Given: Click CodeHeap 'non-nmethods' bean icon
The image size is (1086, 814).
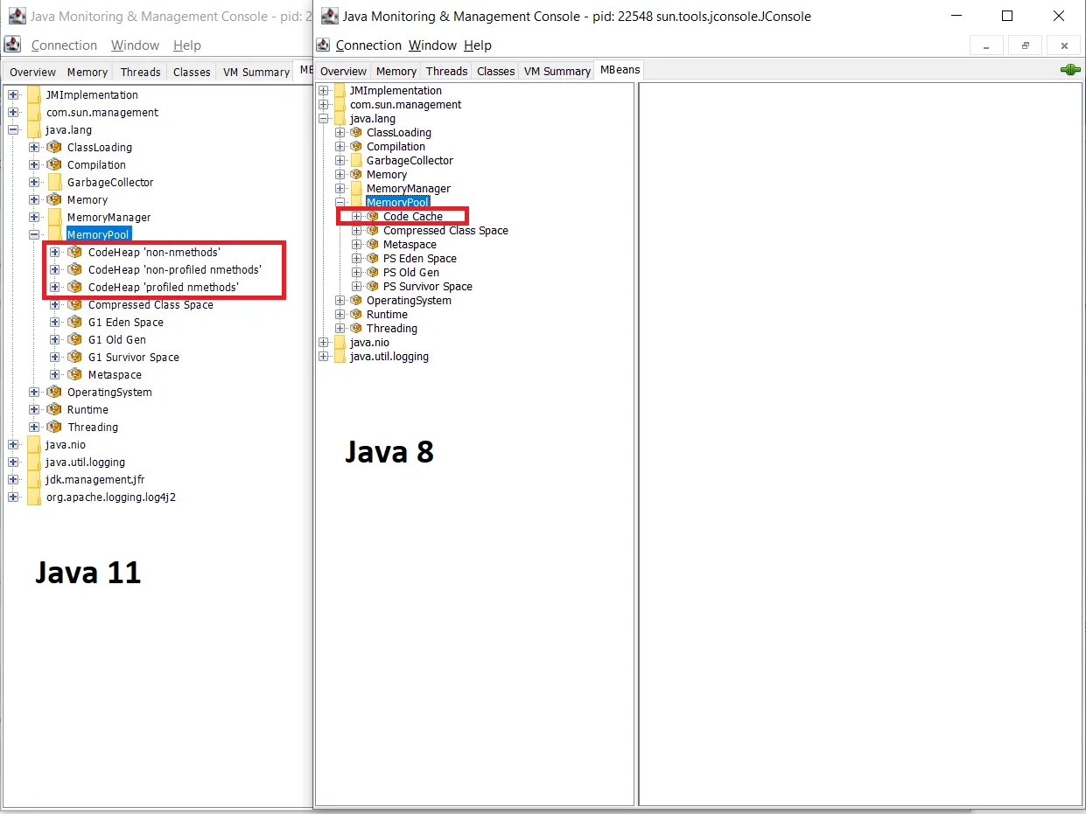Looking at the screenshot, I should pos(75,252).
